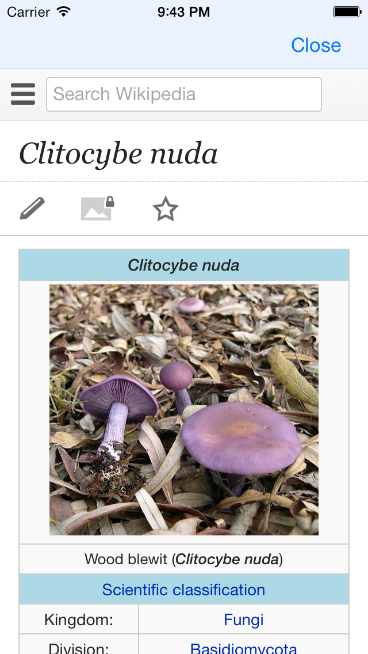Tap the infobox Clitocybe nuda header
Viewport: 368px width, 654px height.
pos(184,265)
